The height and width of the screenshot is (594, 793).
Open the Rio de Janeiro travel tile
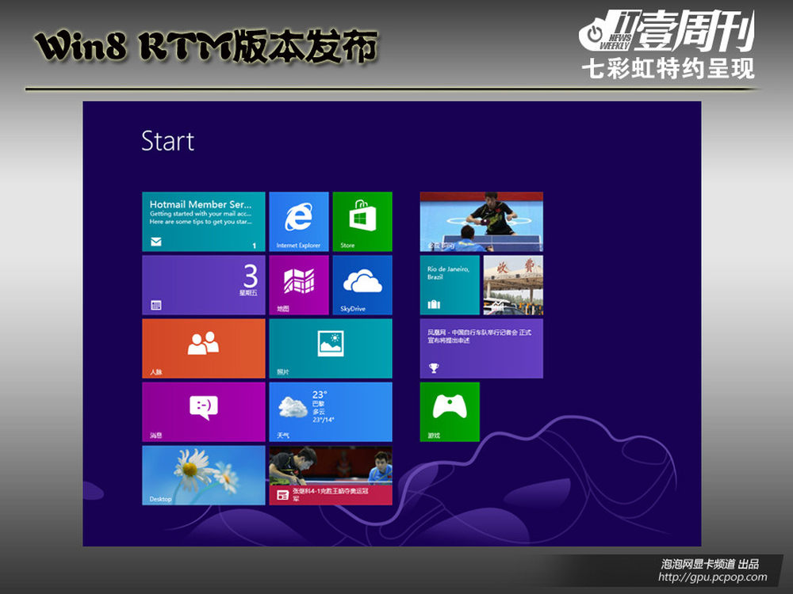click(450, 284)
